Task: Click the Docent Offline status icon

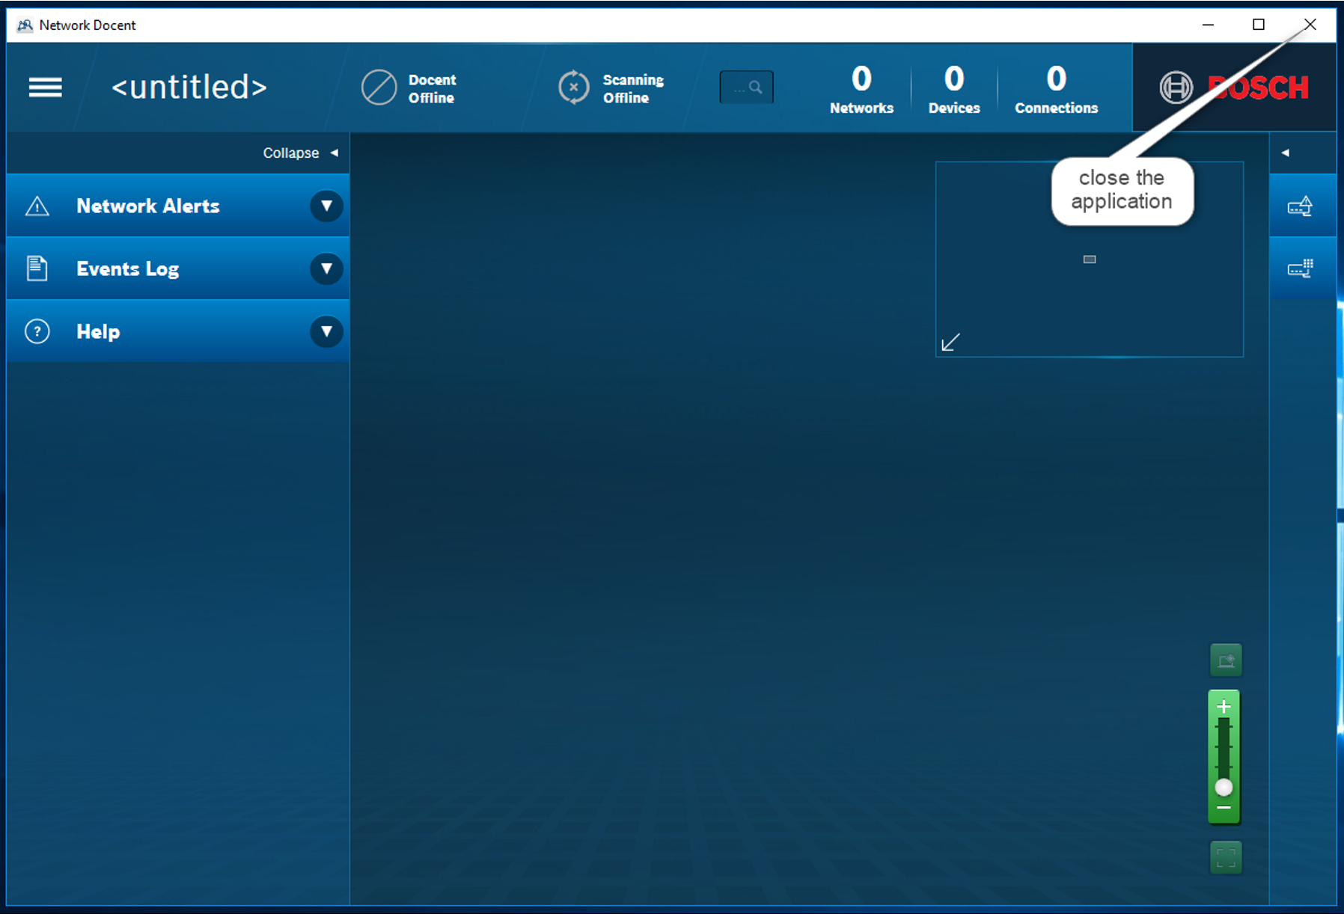Action: (x=379, y=88)
